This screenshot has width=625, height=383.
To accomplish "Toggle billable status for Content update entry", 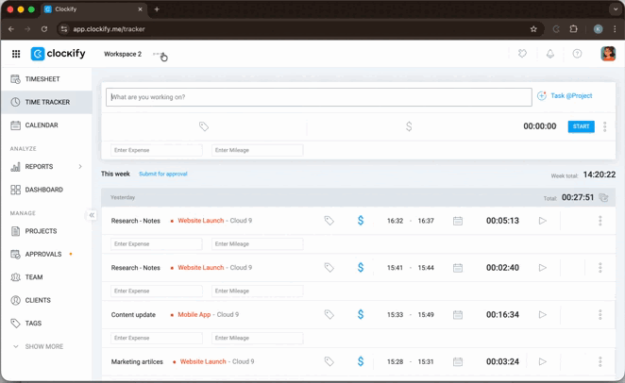I will (361, 315).
